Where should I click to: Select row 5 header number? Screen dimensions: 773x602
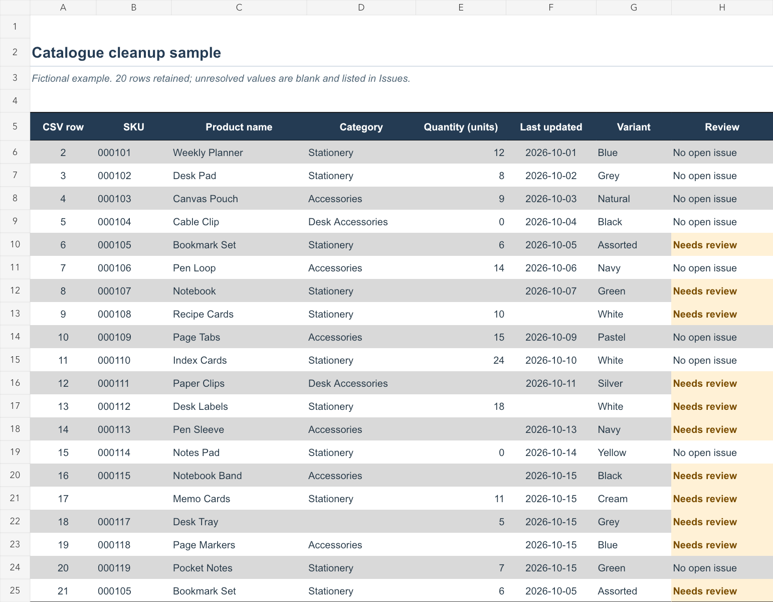[15, 126]
